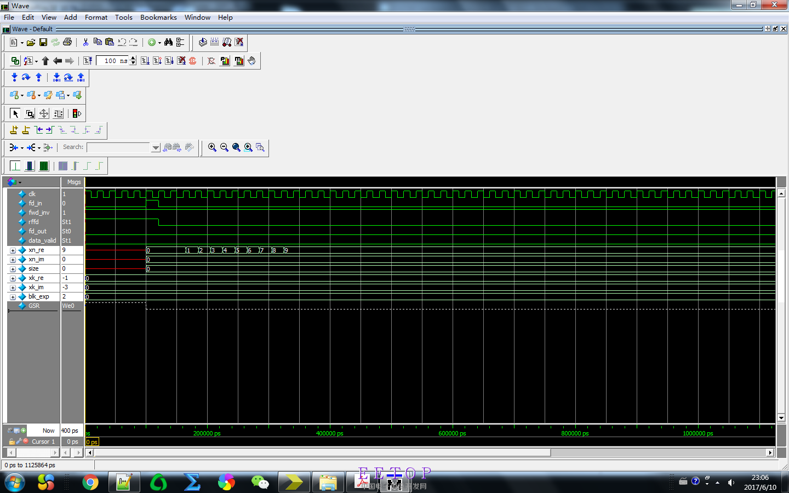Click the Find binoculars icon
The height and width of the screenshot is (493, 789).
[168, 42]
